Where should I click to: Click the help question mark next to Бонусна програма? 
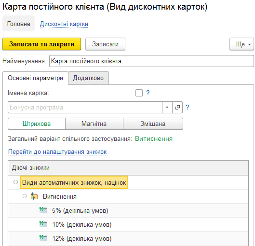[188, 107]
